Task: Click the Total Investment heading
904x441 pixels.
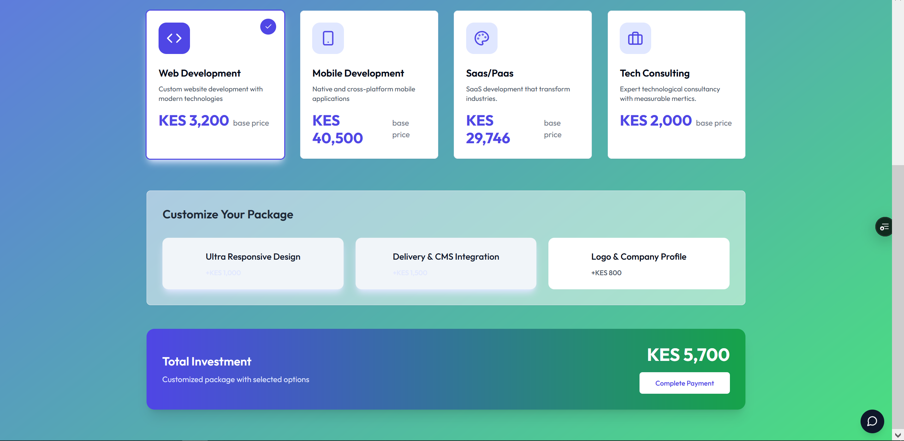Action: (x=207, y=362)
